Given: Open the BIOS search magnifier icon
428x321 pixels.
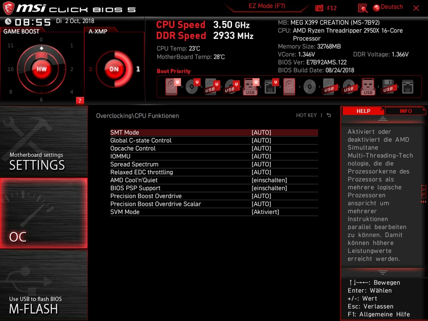Looking at the screenshot, I should click(x=363, y=8).
